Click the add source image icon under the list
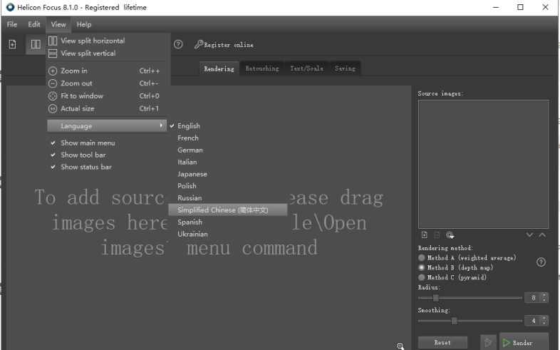This screenshot has height=350, width=560. (425, 235)
